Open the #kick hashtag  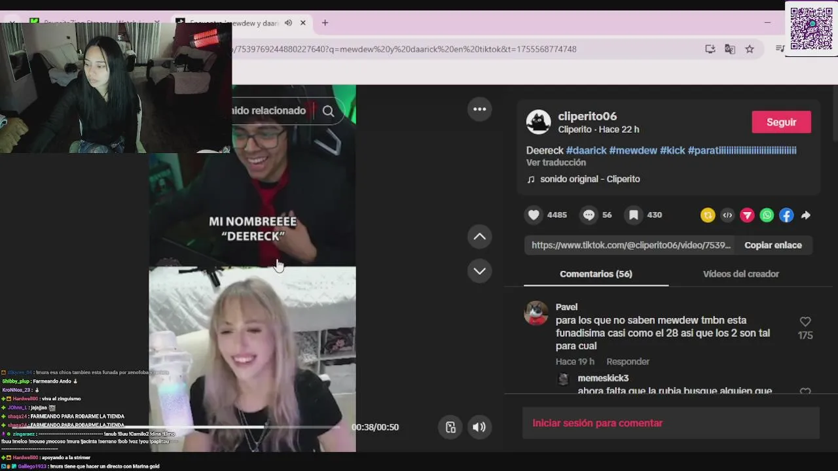(x=672, y=150)
